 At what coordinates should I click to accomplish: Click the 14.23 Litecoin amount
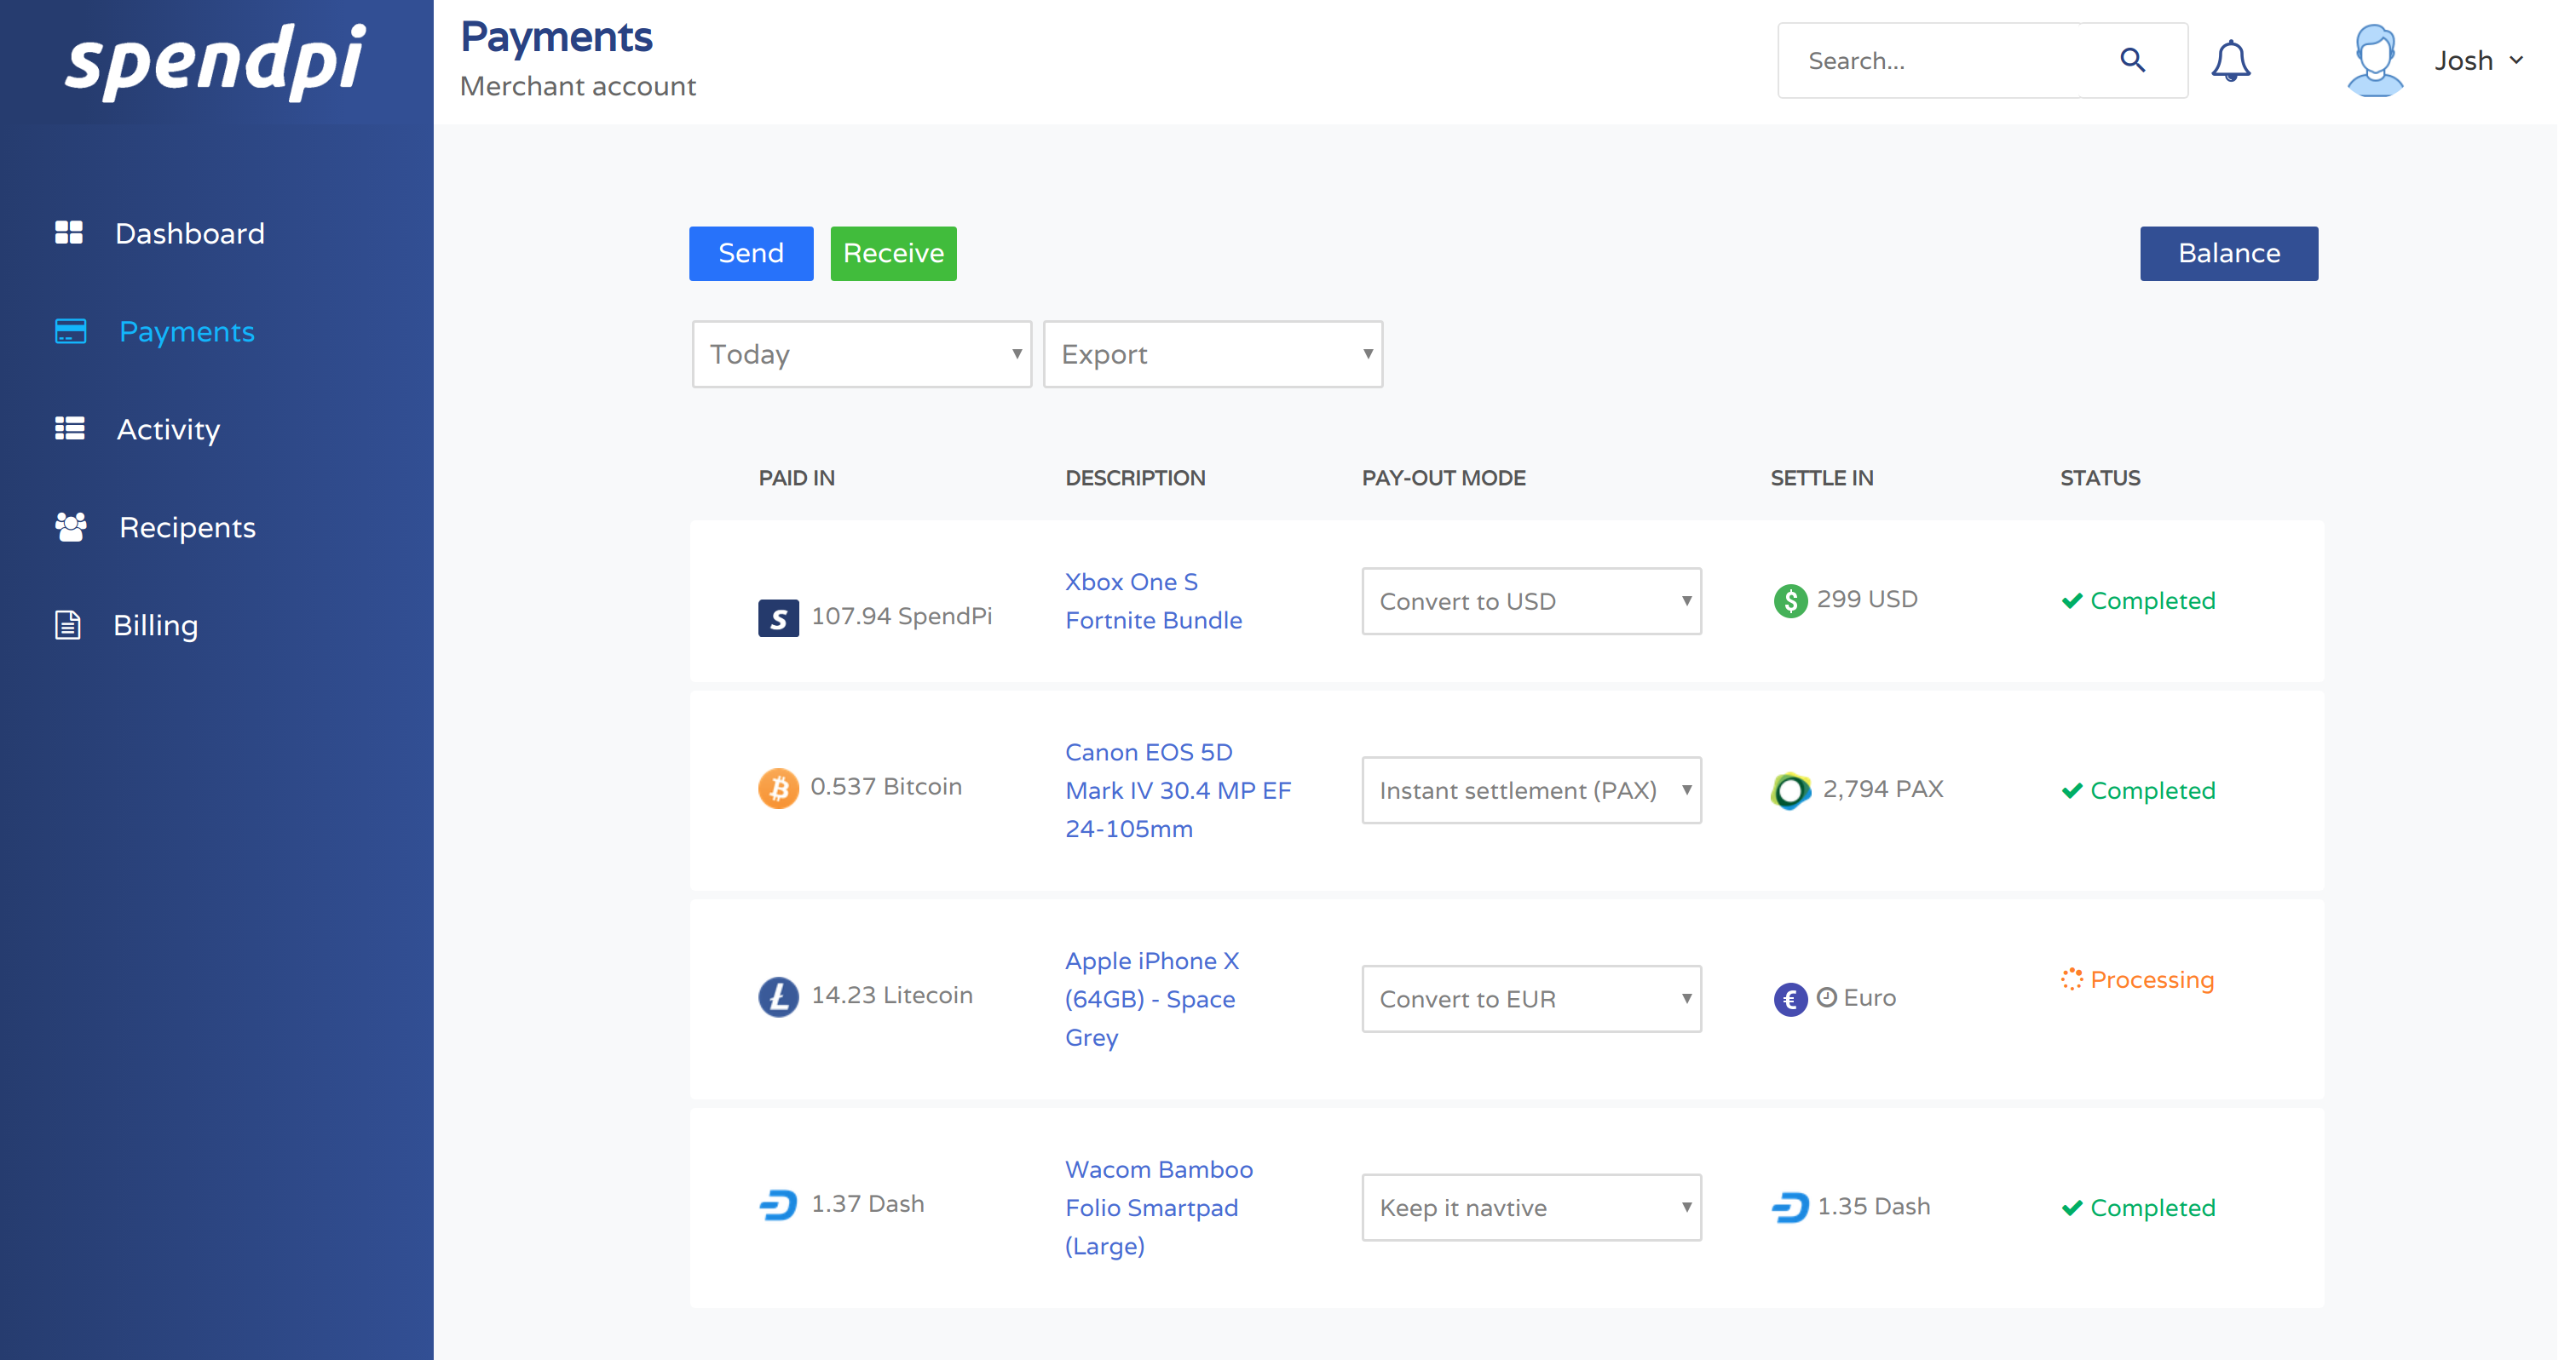(x=891, y=996)
